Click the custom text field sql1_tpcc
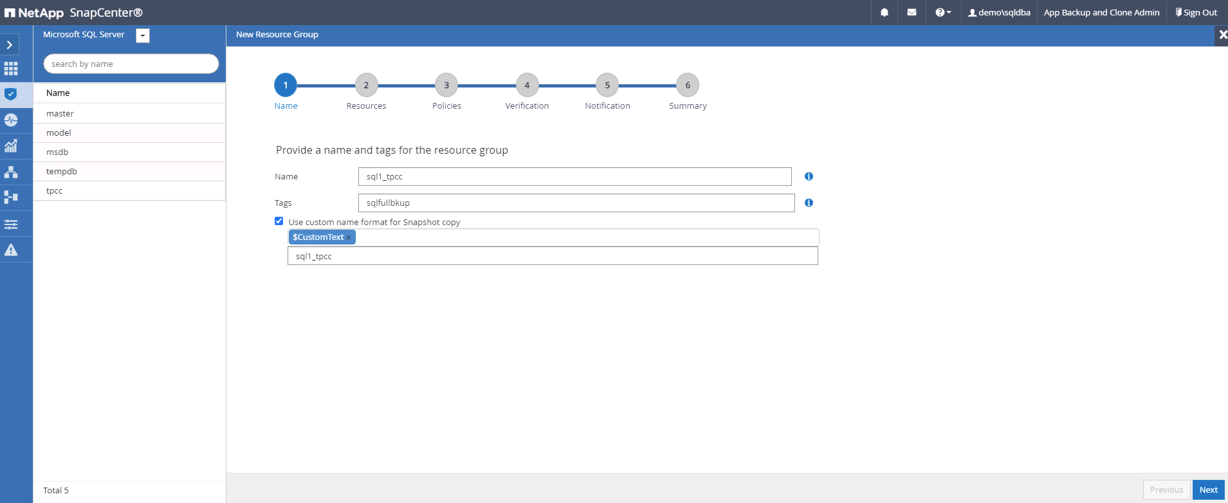The width and height of the screenshot is (1228, 503). click(553, 256)
